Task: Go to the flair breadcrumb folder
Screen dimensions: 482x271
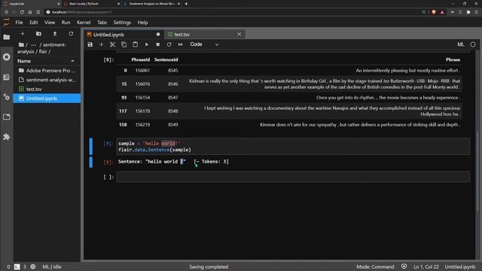Action: tap(43, 52)
